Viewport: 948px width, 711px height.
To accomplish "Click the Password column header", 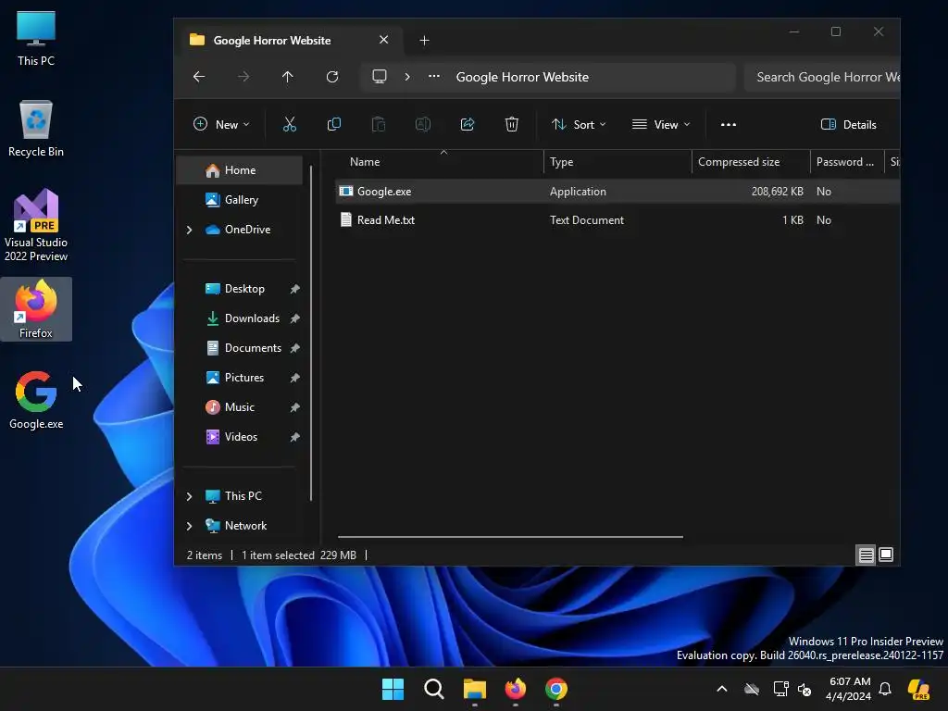I will 846,162.
